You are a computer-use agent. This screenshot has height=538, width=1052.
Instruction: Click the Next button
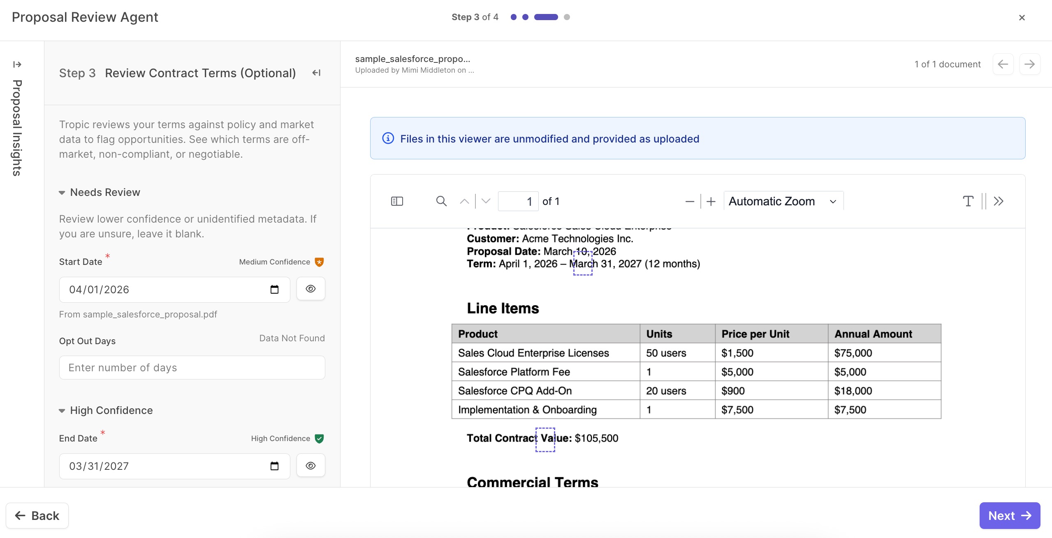pos(1009,515)
